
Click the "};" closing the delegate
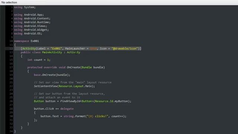coord(36,120)
